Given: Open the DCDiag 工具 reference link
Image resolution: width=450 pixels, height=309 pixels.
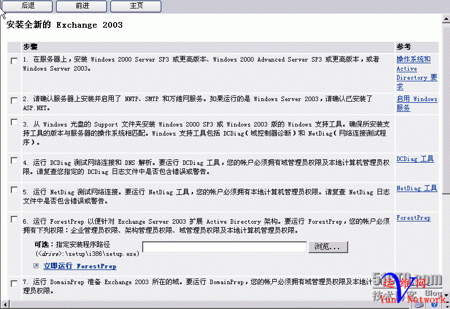Looking at the screenshot, I should (x=415, y=159).
